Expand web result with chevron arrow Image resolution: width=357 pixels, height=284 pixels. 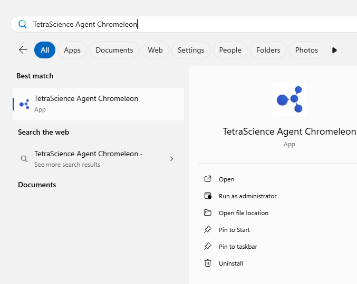point(172,159)
